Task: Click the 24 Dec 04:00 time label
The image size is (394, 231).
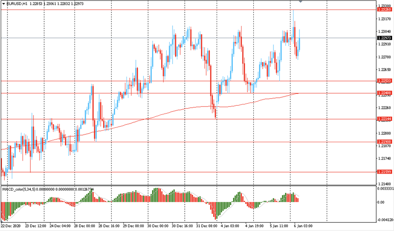Action: click(60, 226)
